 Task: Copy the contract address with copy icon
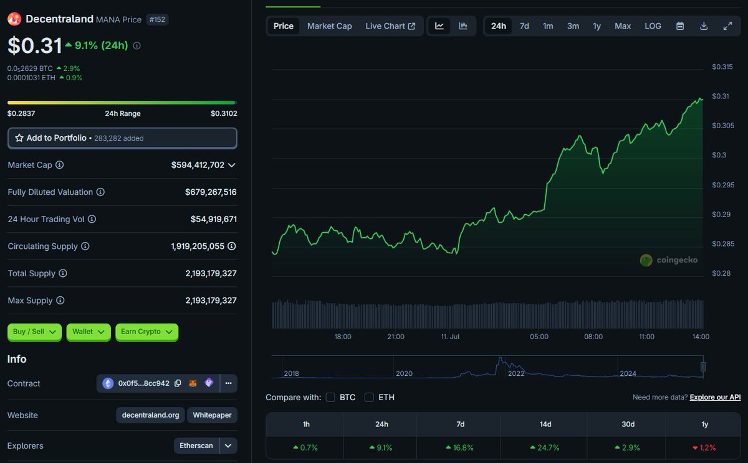tap(178, 383)
